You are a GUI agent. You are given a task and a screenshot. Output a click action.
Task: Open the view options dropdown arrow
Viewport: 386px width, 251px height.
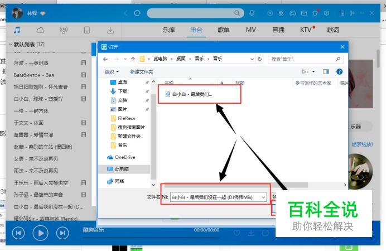[x=313, y=71]
